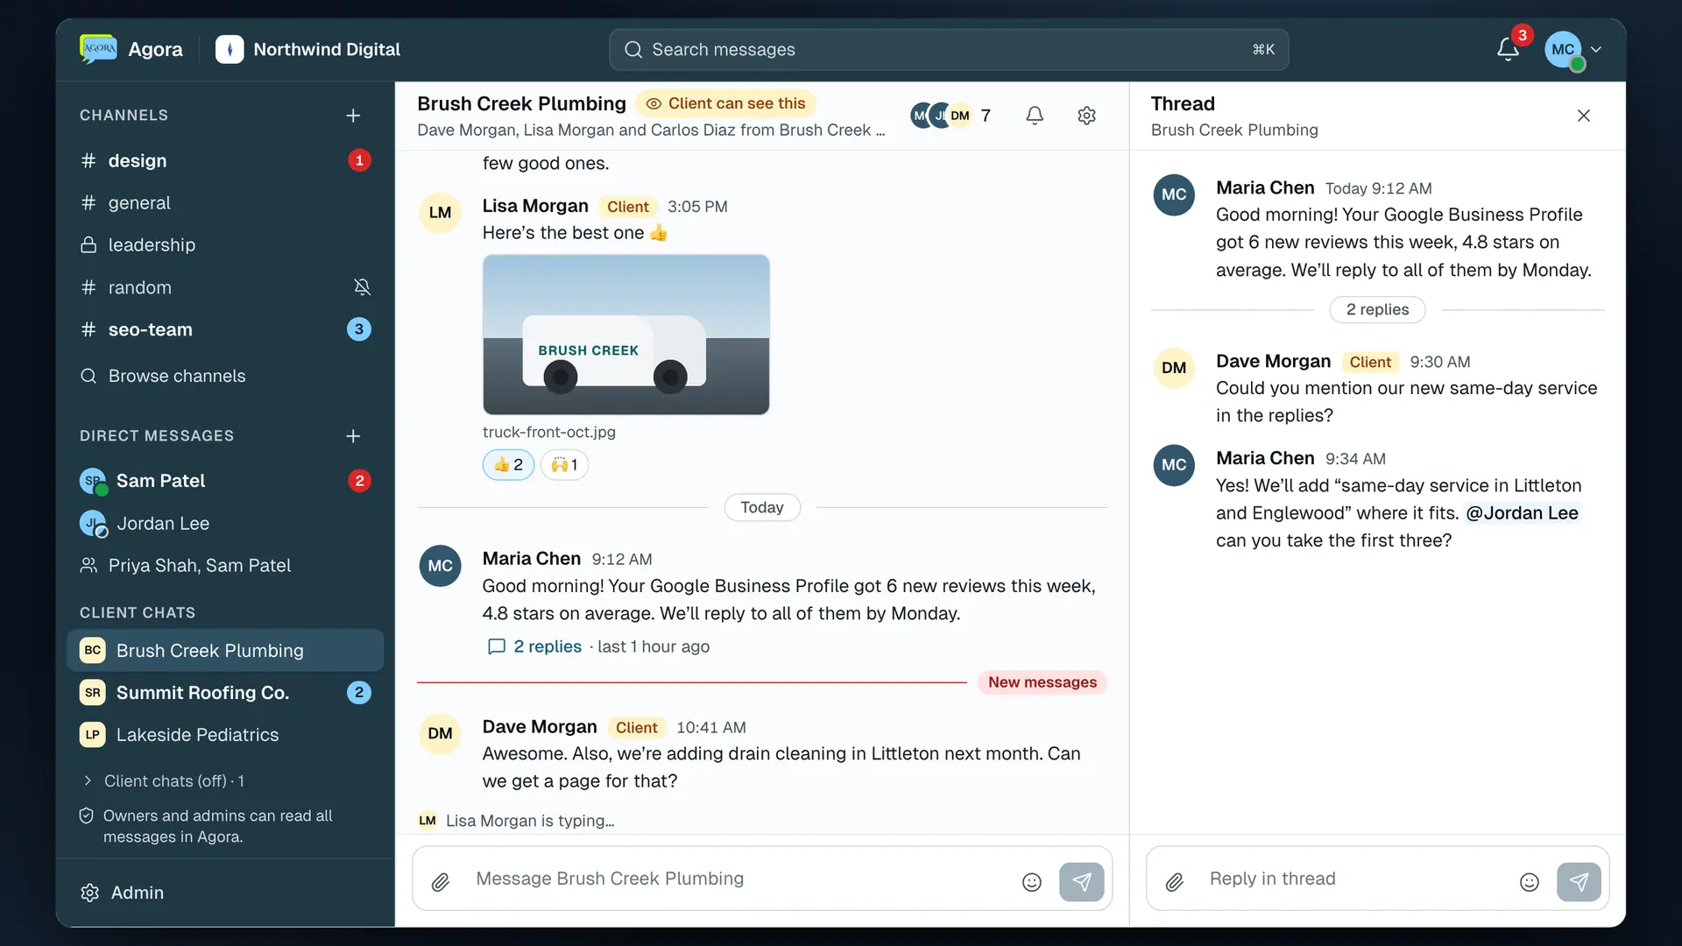The height and width of the screenshot is (946, 1682).
Task: Open Jordan Lee direct message
Action: (x=225, y=524)
